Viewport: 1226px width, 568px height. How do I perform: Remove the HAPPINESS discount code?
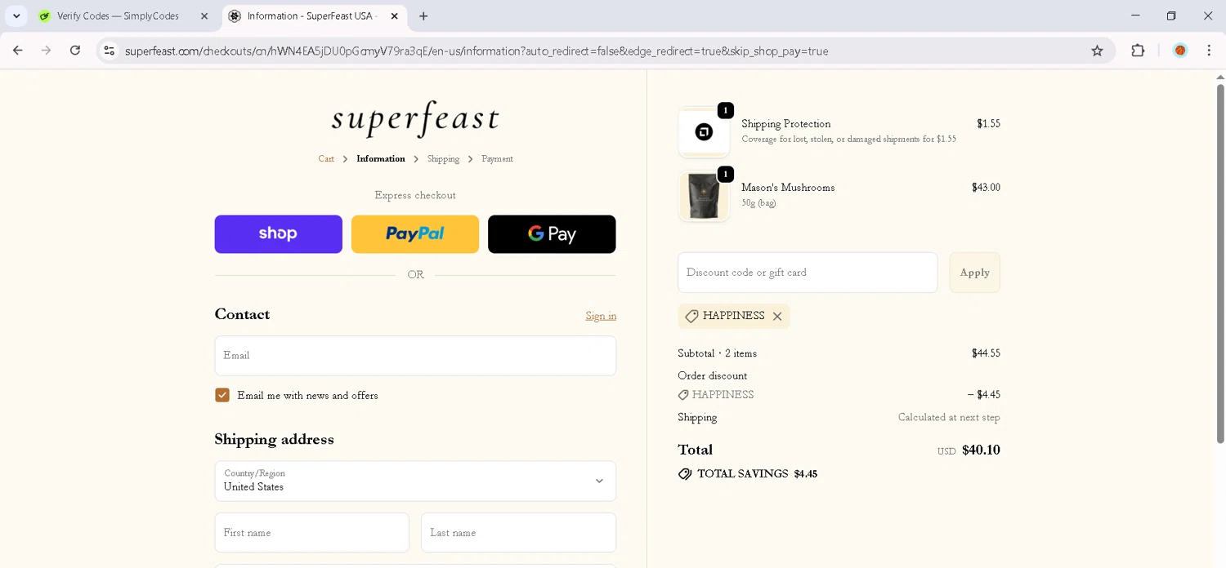[777, 317]
